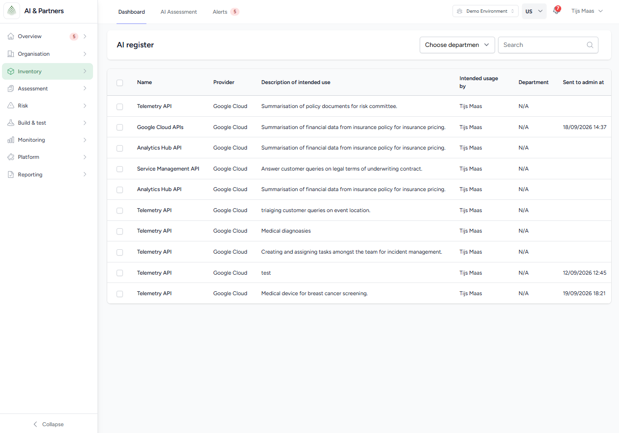
Task: Click the Intended usage by column header
Action: pos(478,82)
